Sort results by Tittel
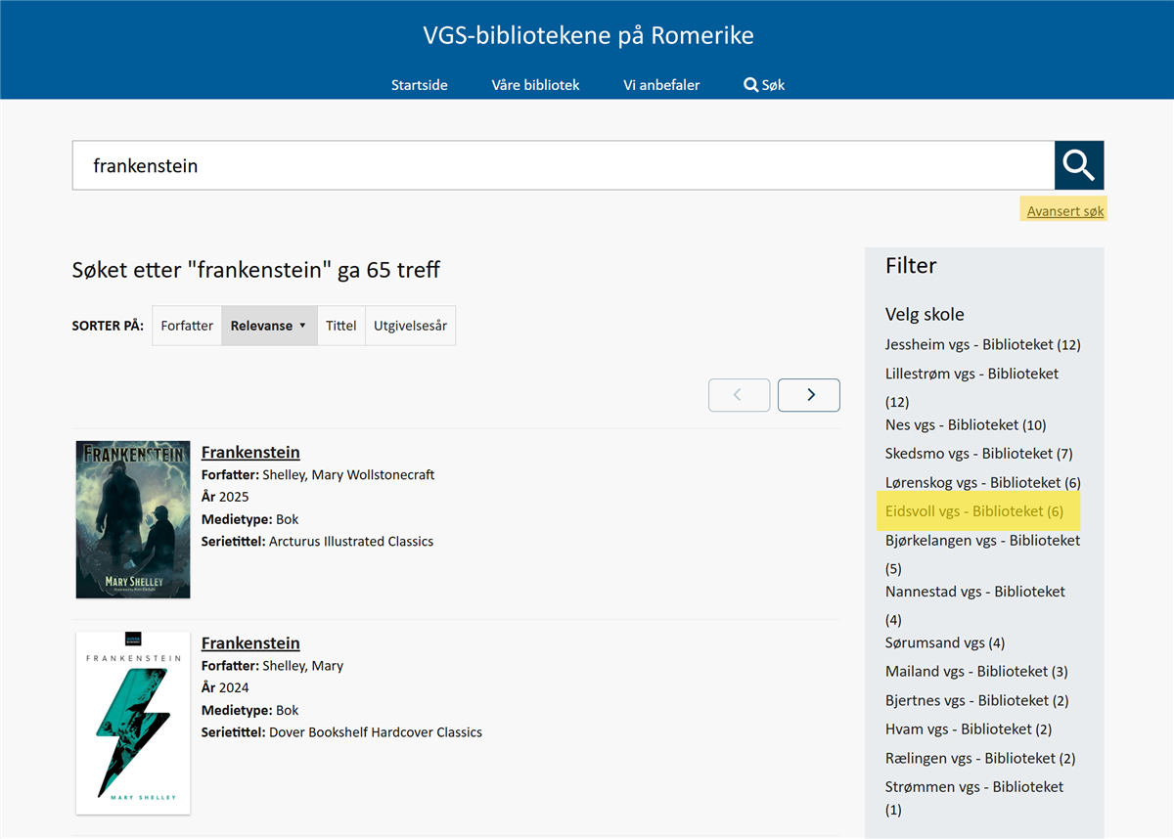The image size is (1174, 839). [x=340, y=326]
